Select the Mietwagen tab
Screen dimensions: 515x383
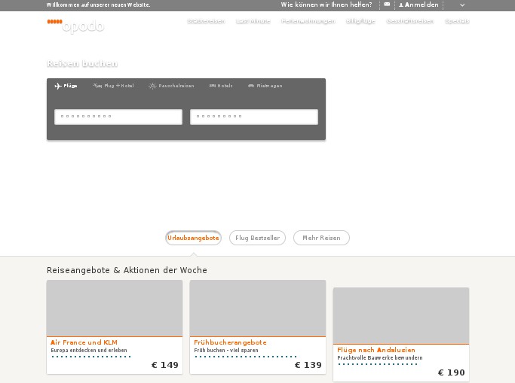265,86
